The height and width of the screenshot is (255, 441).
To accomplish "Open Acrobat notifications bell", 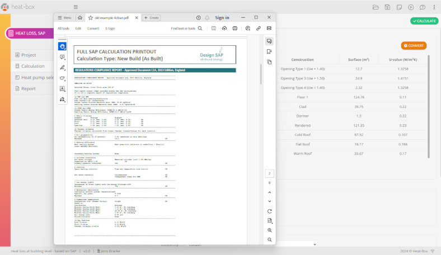I will (x=207, y=18).
